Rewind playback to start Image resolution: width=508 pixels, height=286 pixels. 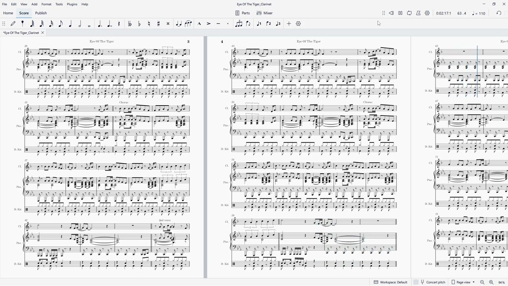click(x=391, y=13)
